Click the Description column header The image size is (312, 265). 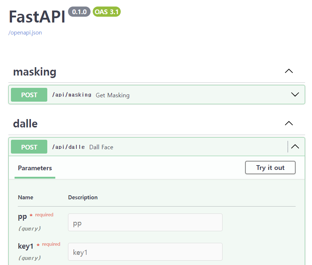click(x=83, y=197)
